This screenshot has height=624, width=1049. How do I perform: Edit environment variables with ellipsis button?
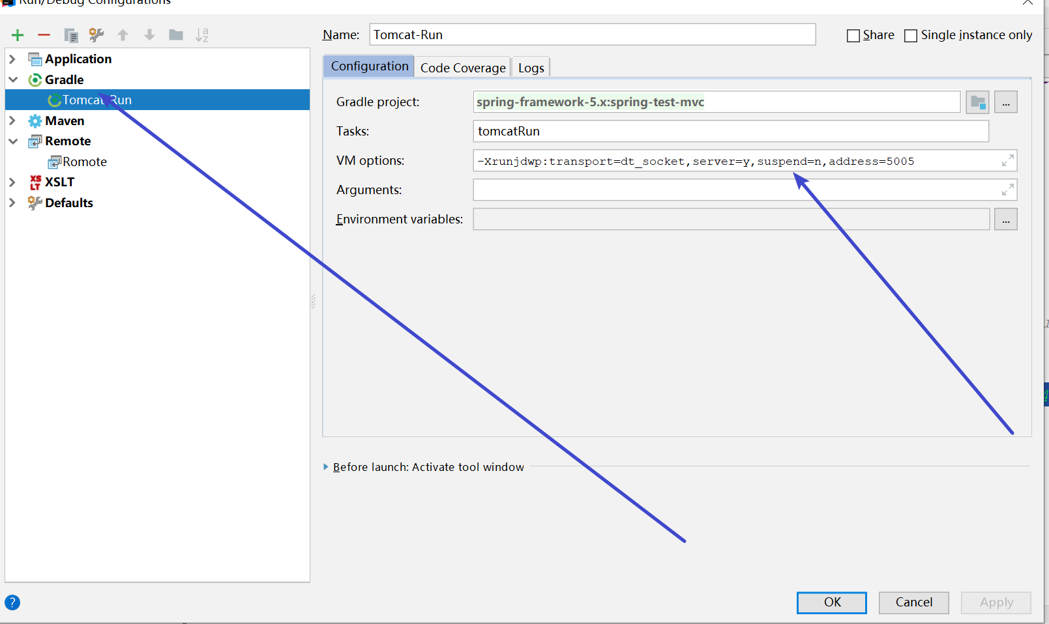(1006, 220)
